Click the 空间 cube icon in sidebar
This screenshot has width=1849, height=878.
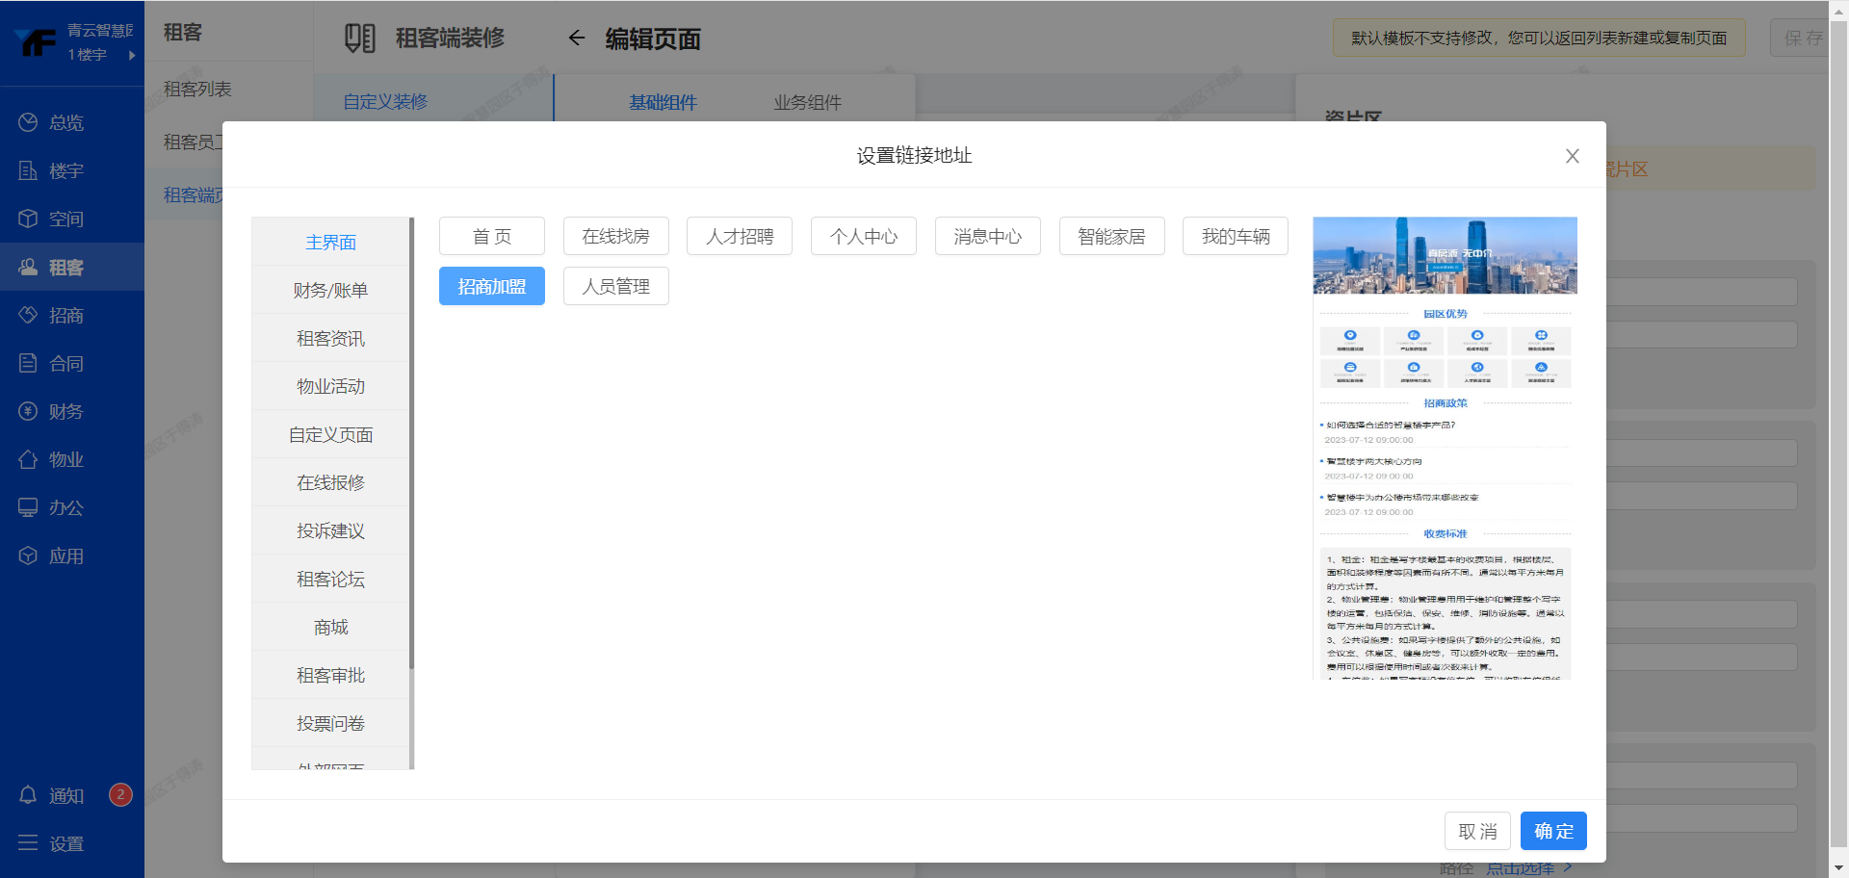[28, 219]
